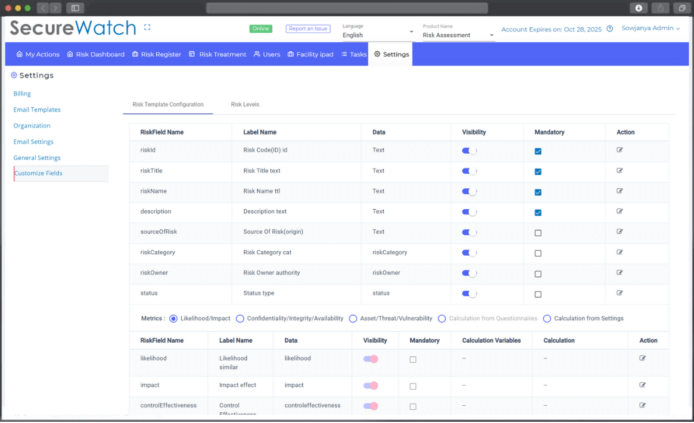Open the Tasks icon in the navbar
694x423 pixels.
click(x=345, y=54)
